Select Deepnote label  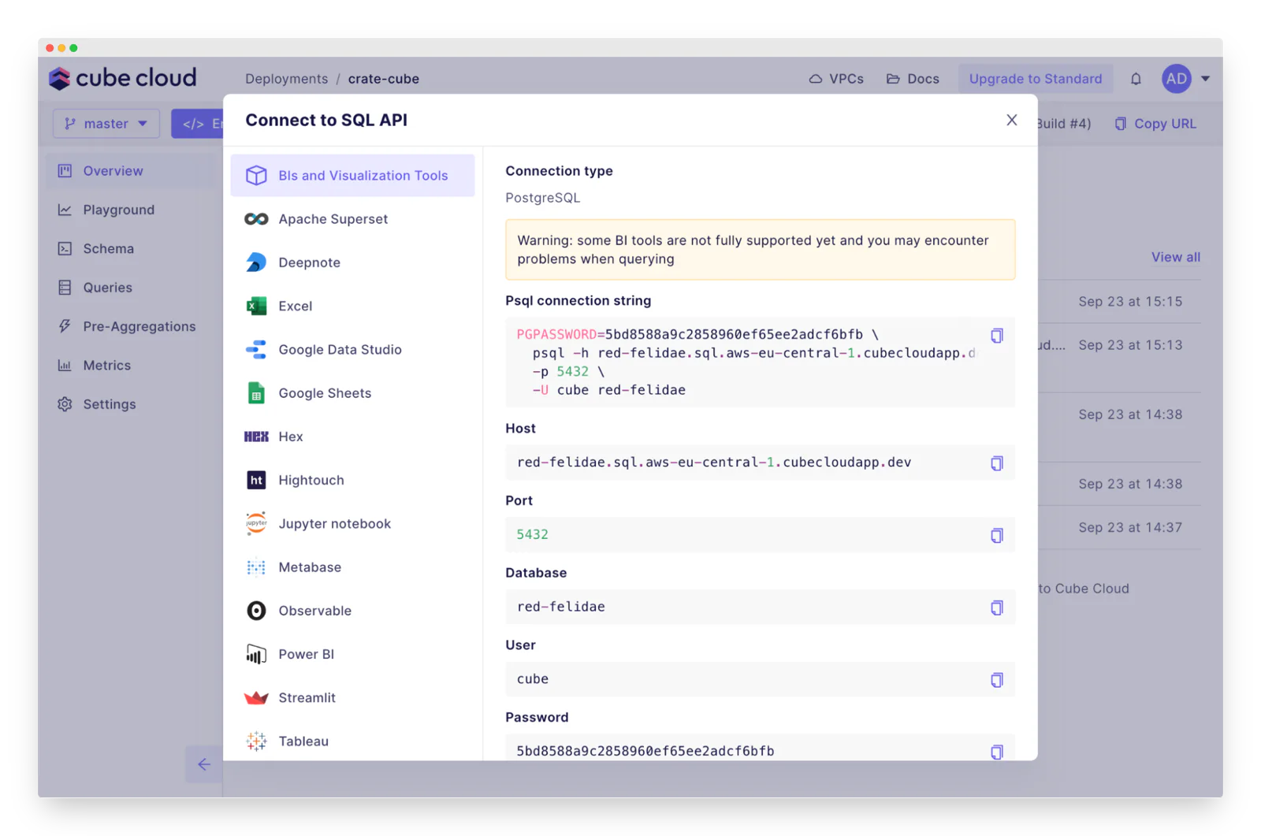tap(310, 262)
